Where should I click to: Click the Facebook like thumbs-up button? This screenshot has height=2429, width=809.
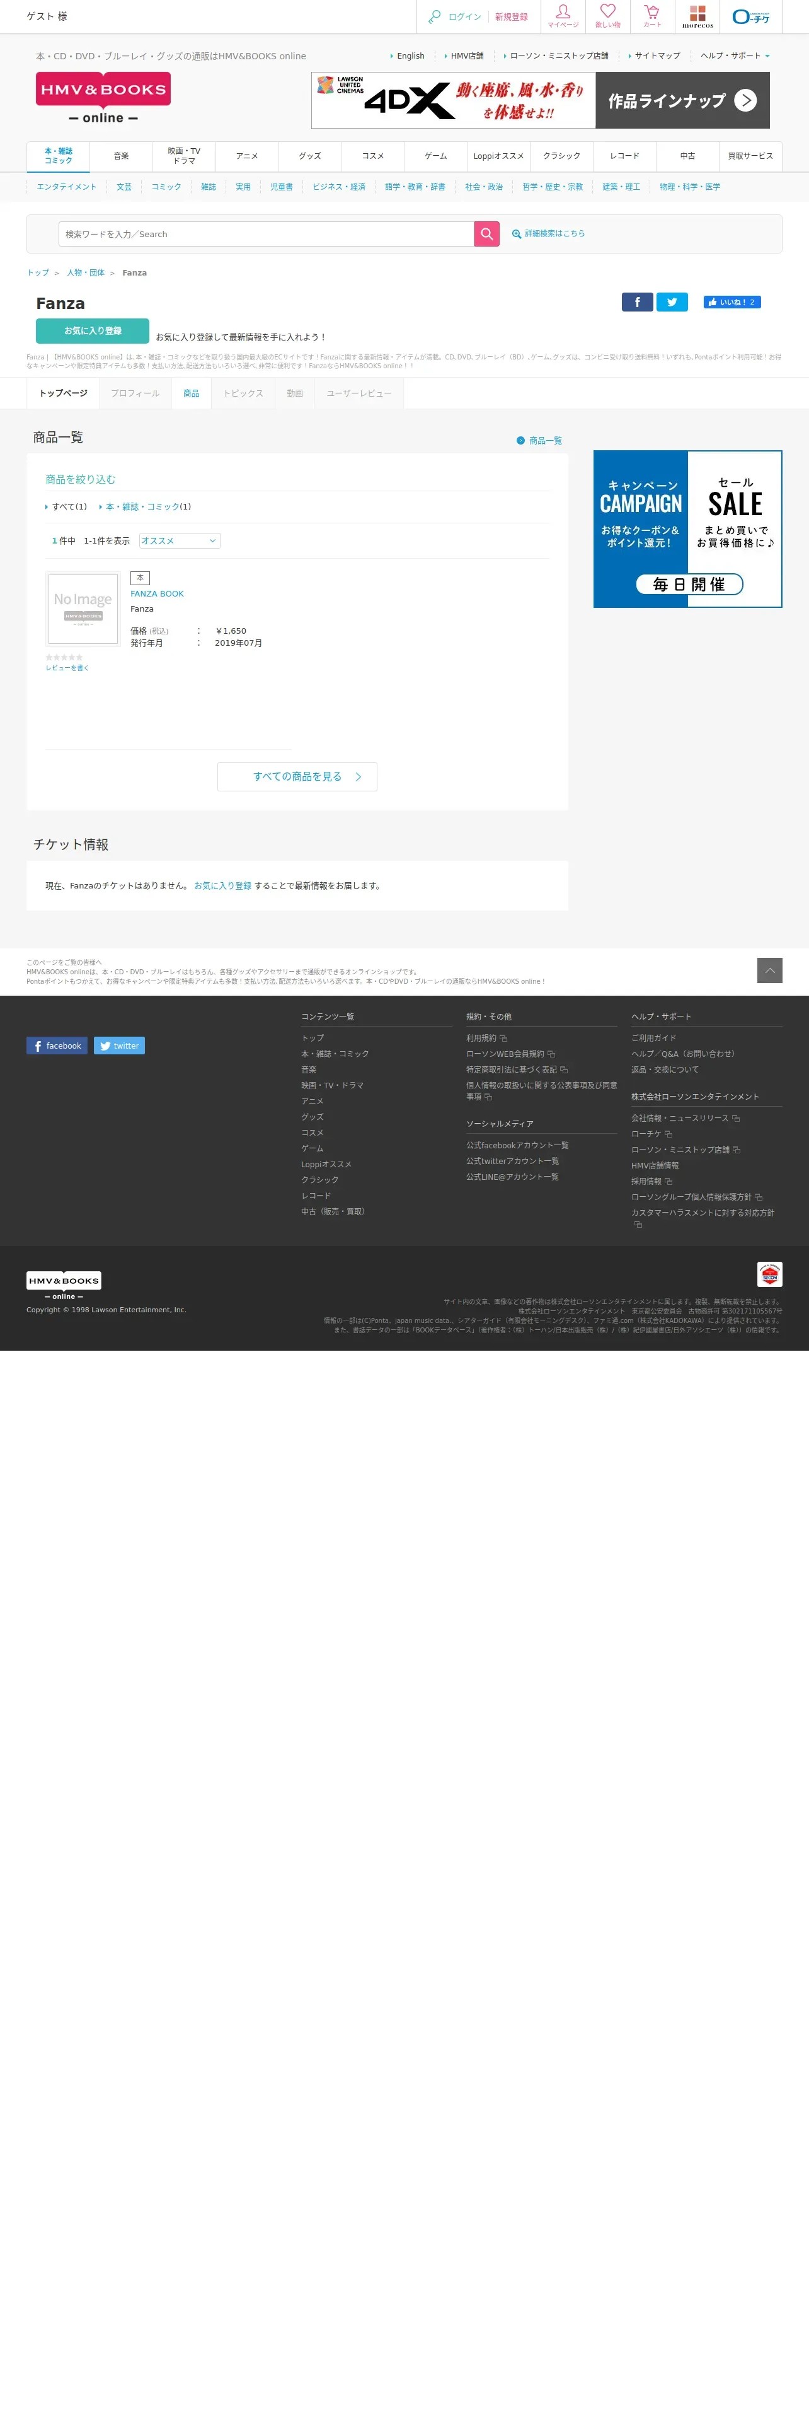[x=732, y=302]
